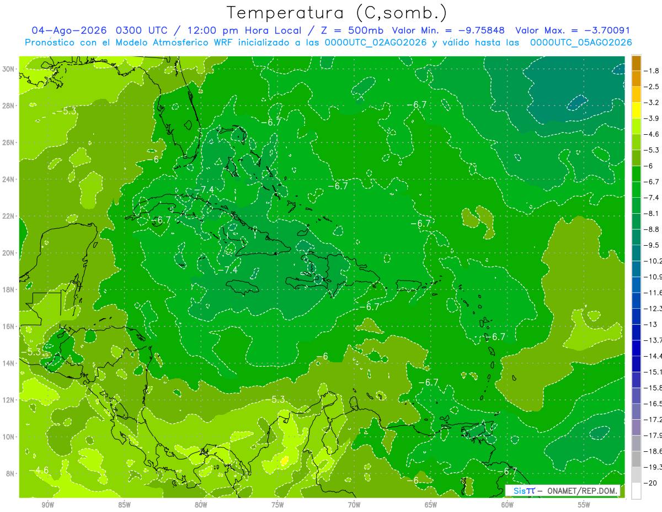Click legend value '-10.2'
This screenshot has height=512, width=662.
click(x=653, y=261)
